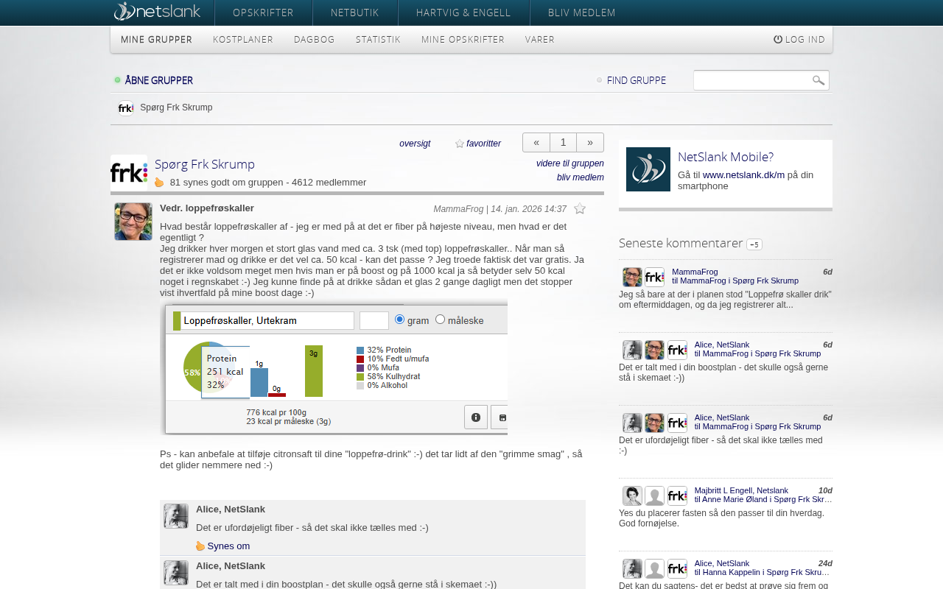Screen dimensions: 943x589
Task: Click the 'bliv medlem' group link
Action: point(580,177)
